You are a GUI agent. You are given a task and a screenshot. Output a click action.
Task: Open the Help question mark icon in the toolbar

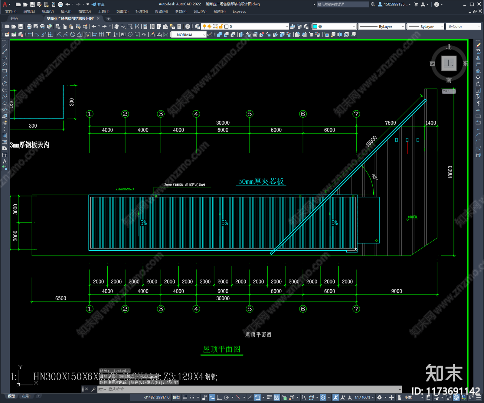click(188, 27)
